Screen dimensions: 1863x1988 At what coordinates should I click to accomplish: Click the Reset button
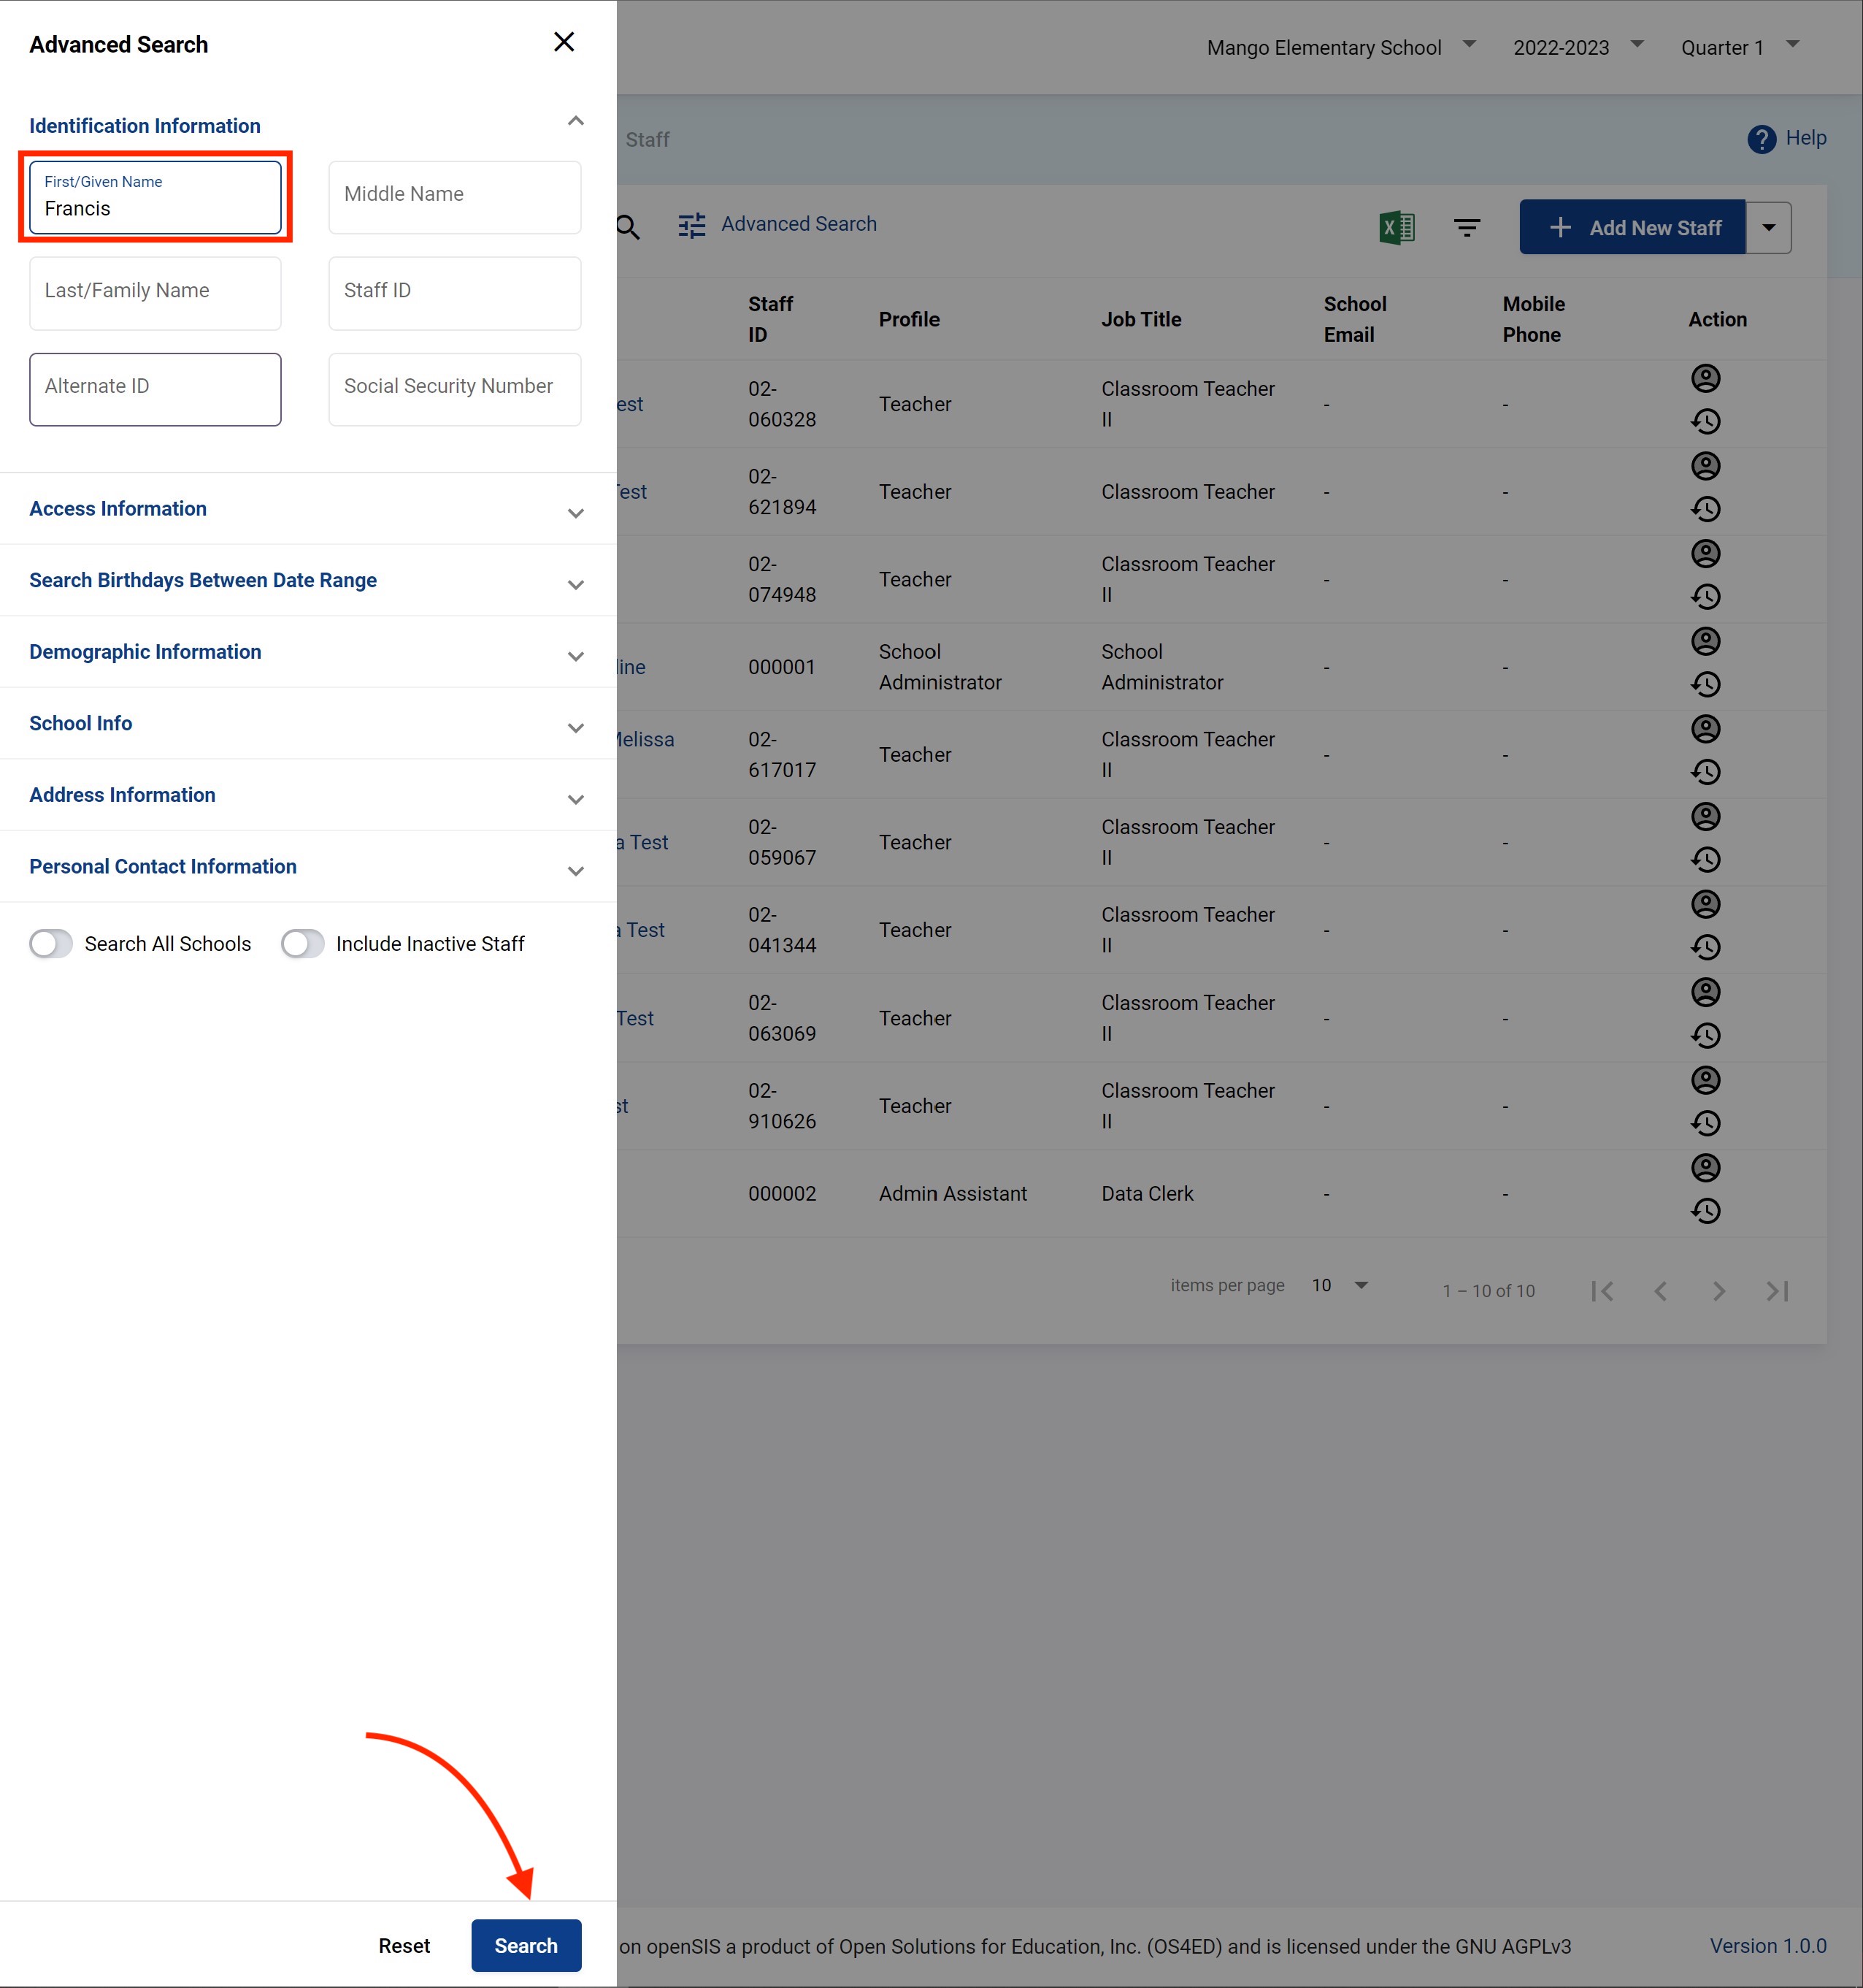[x=404, y=1945]
